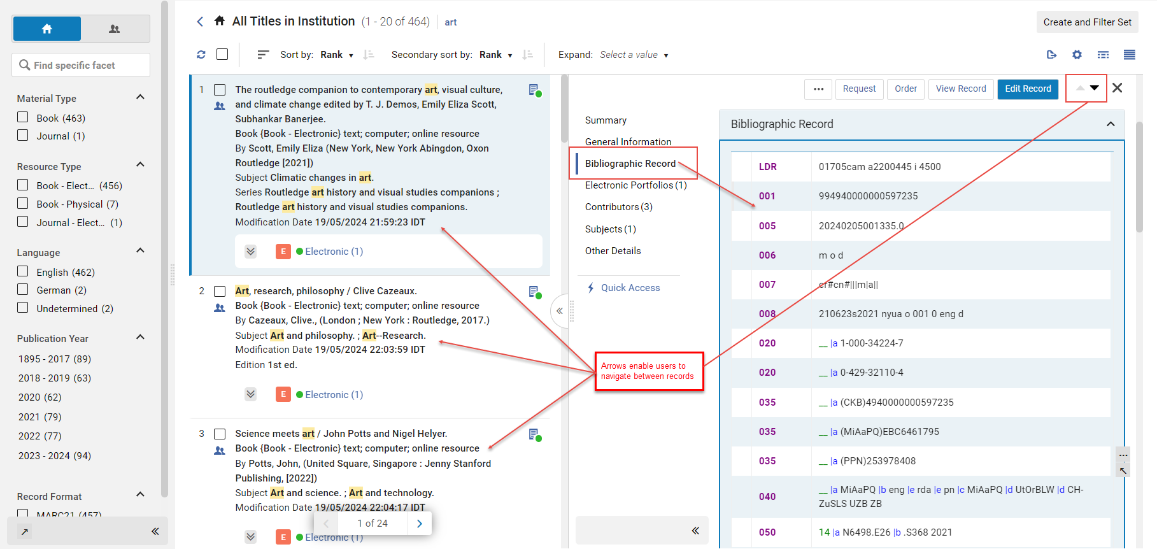Click the View Record button

(960, 89)
